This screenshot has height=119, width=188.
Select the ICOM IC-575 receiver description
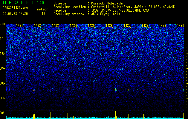[x=120, y=10]
